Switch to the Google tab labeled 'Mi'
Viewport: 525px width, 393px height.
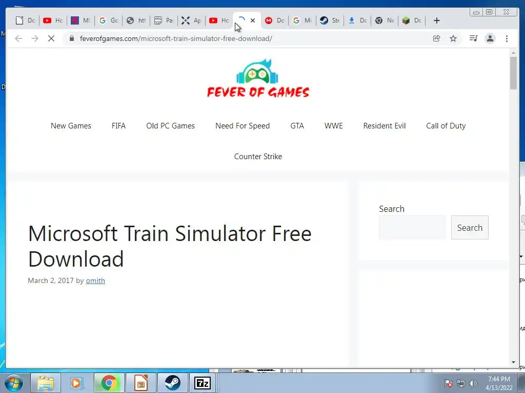coord(302,20)
